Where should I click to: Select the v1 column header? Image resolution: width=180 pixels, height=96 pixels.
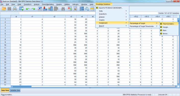pos(32,17)
